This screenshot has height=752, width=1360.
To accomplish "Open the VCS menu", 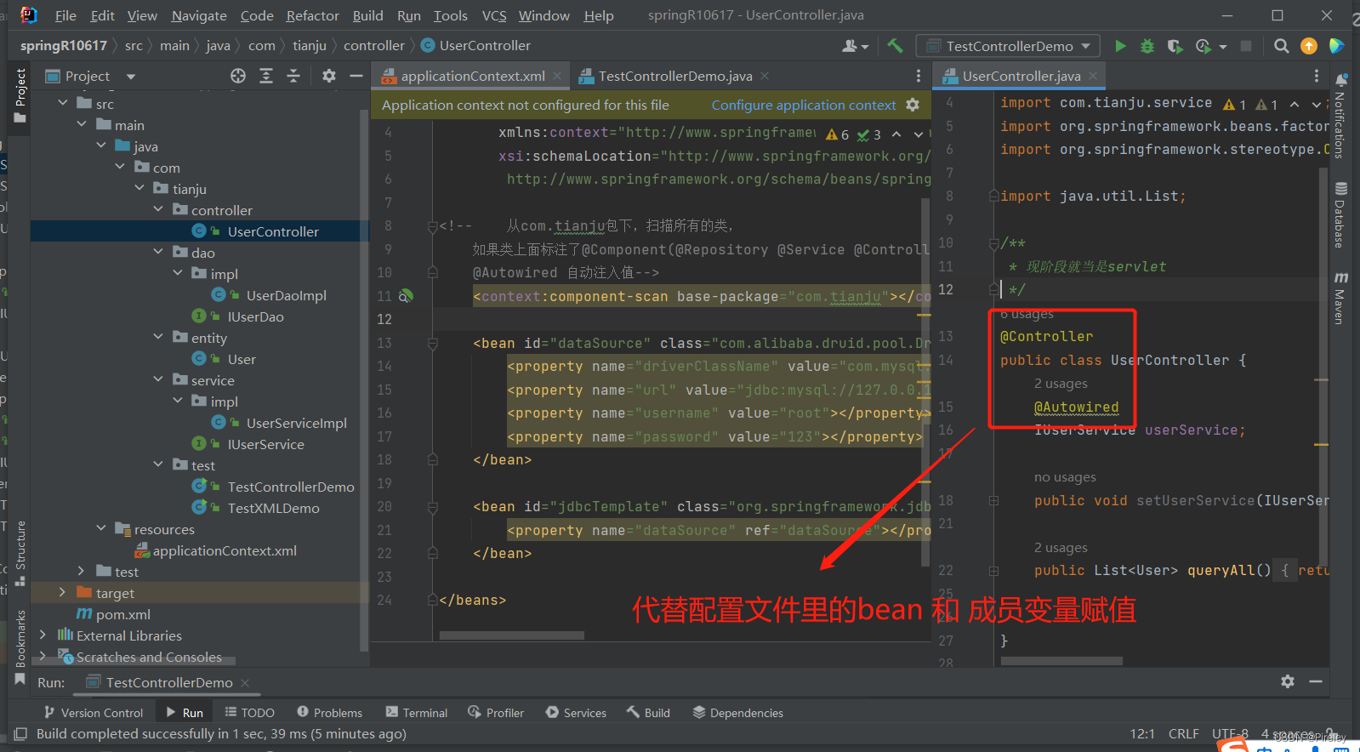I will [493, 15].
